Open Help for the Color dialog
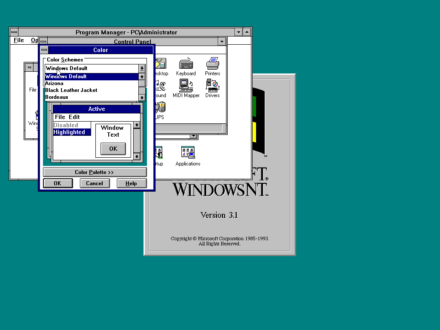 [x=131, y=183]
